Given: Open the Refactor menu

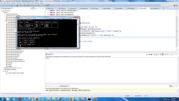Looking at the screenshot, I should 13,3.
